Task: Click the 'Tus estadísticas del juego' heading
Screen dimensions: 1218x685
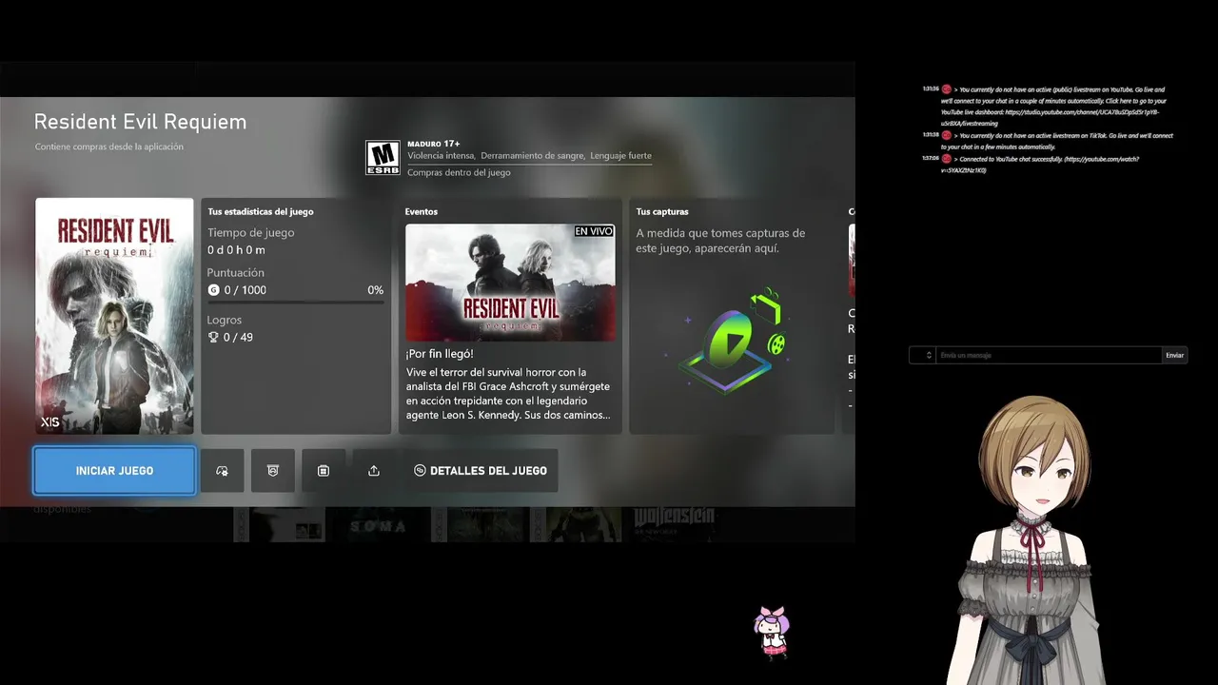Action: coord(261,211)
